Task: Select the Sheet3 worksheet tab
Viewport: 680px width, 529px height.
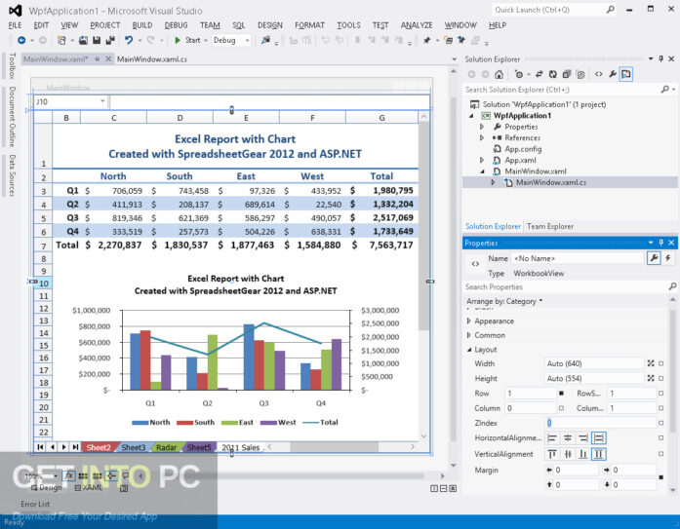Action: pyautogui.click(x=133, y=447)
